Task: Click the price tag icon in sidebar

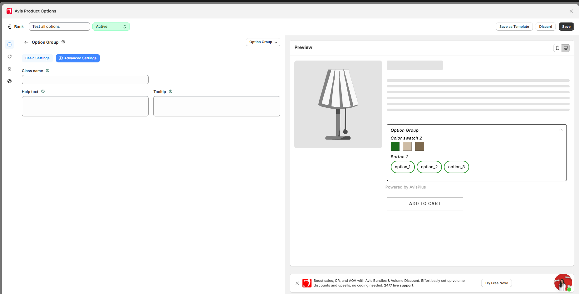Action: click(x=9, y=57)
